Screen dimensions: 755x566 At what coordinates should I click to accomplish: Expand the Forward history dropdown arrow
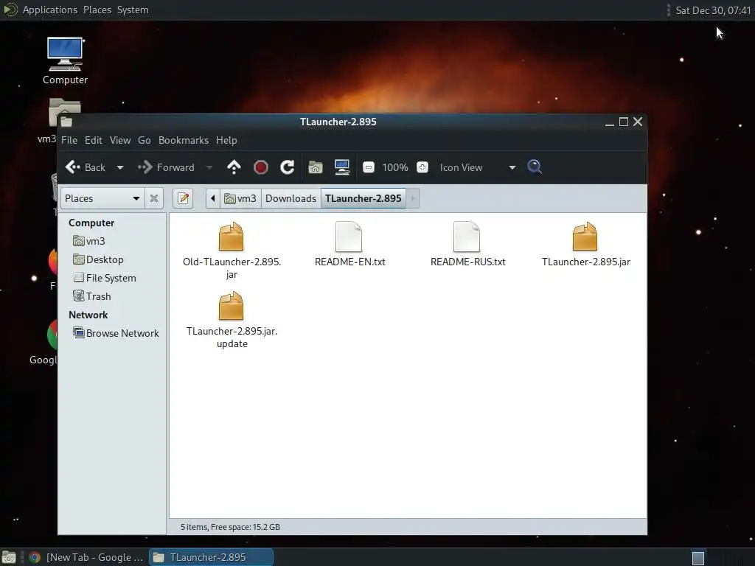(209, 167)
